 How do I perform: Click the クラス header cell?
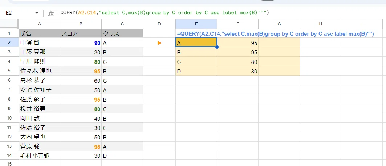(x=122, y=33)
